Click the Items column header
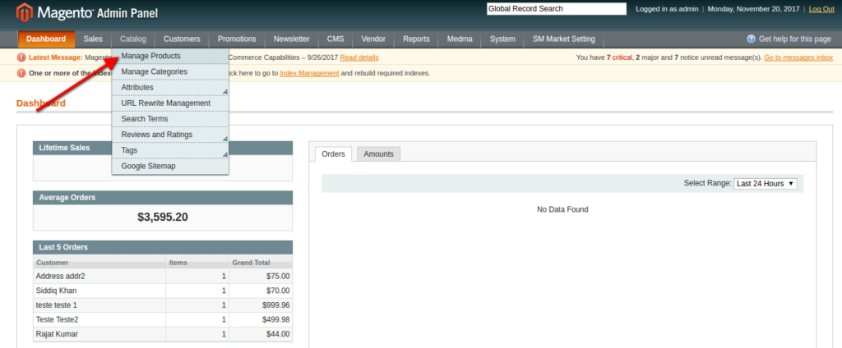 [197, 263]
